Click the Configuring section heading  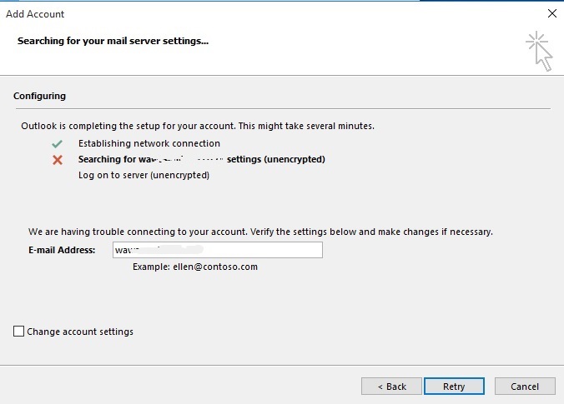tap(39, 97)
